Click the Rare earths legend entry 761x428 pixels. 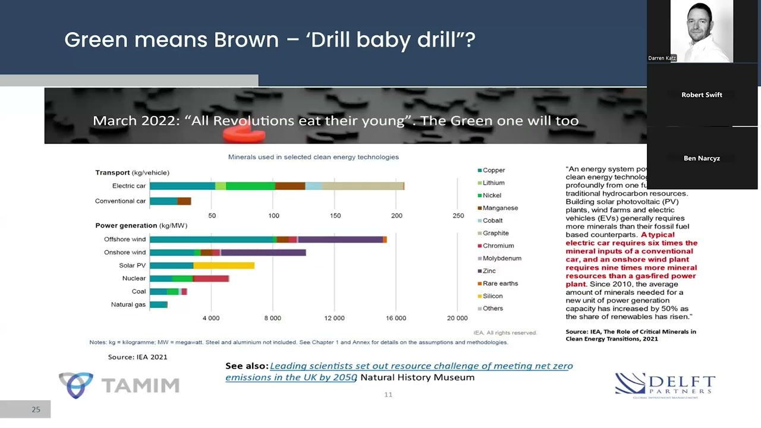[x=500, y=284]
